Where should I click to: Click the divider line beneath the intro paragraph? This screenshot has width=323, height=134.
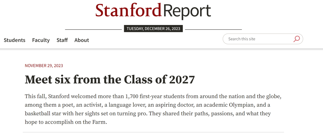[153, 132]
